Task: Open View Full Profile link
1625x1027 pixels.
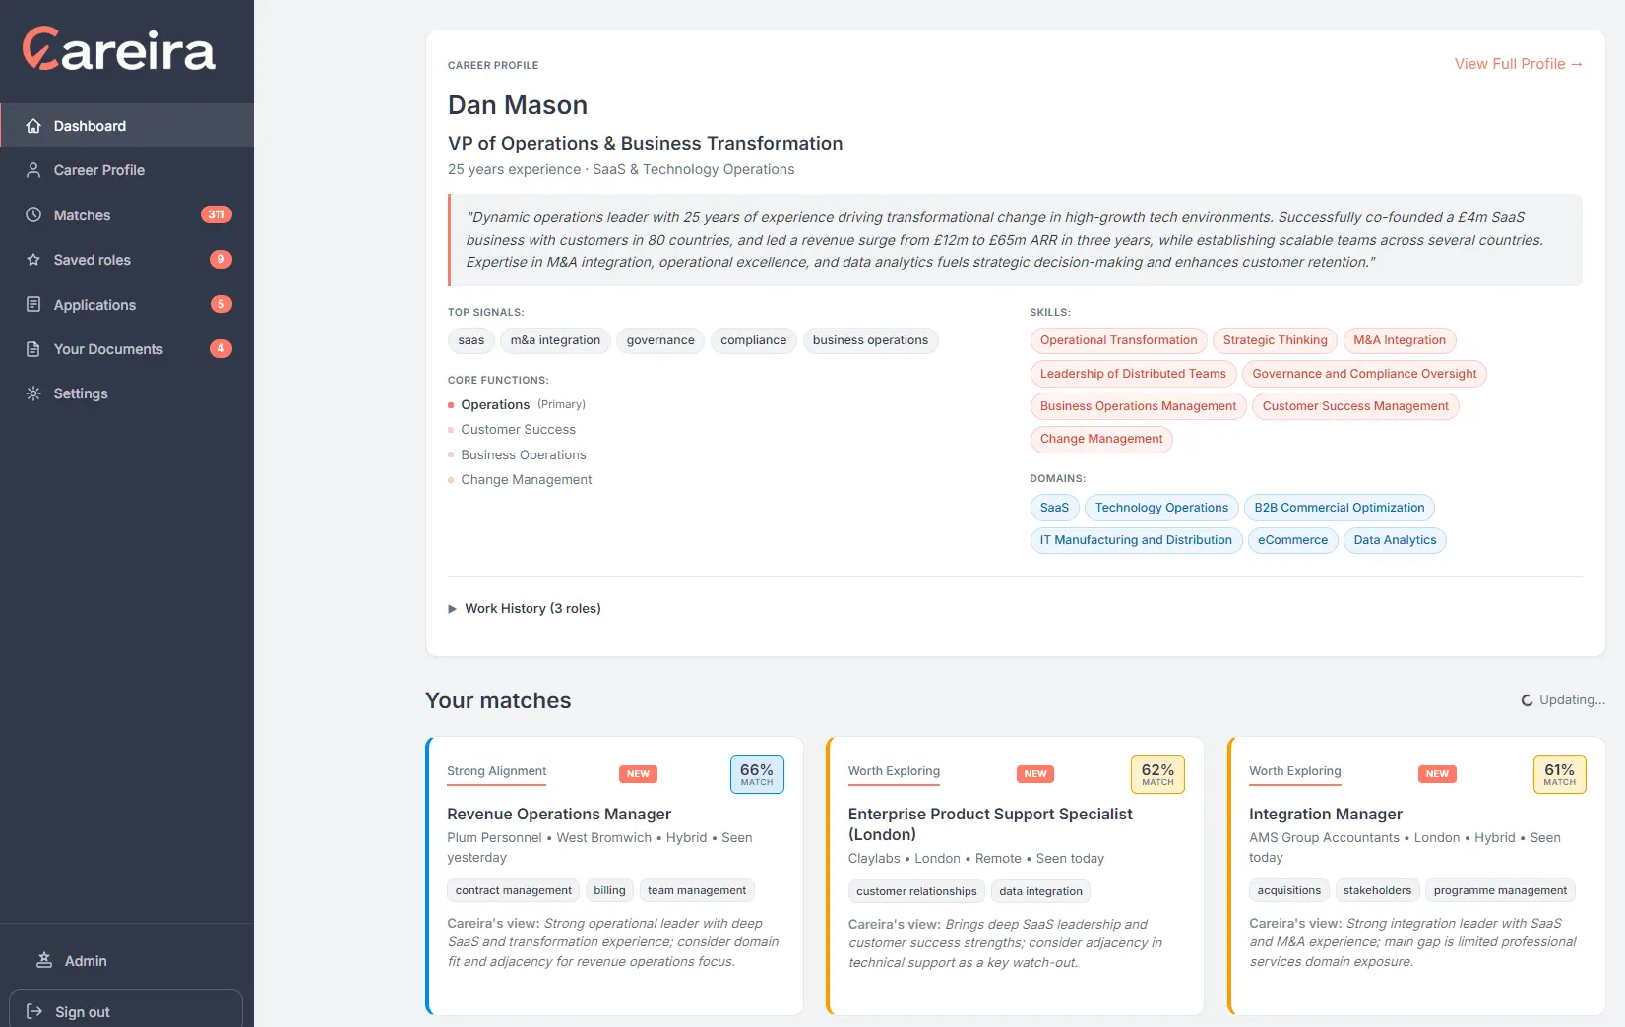Action: click(1518, 64)
